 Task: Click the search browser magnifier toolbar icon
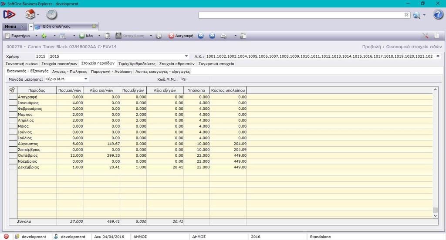(x=63, y=36)
